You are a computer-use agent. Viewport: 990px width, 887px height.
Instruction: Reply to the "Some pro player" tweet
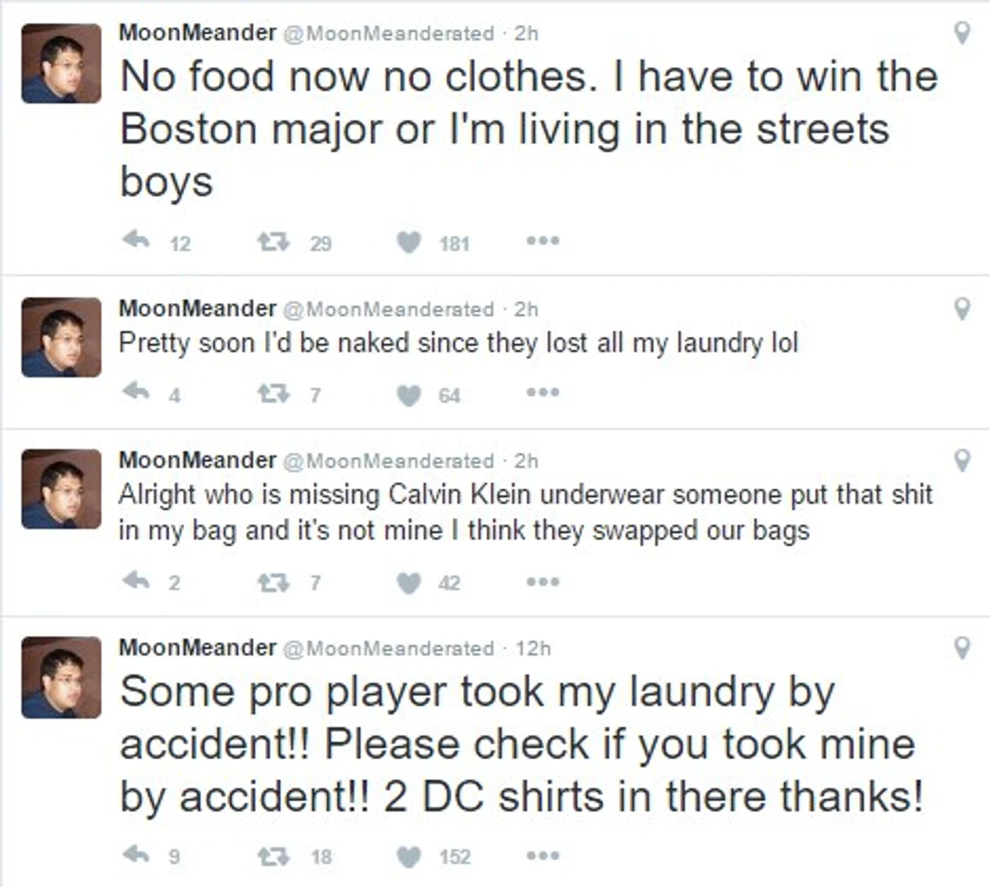[136, 854]
